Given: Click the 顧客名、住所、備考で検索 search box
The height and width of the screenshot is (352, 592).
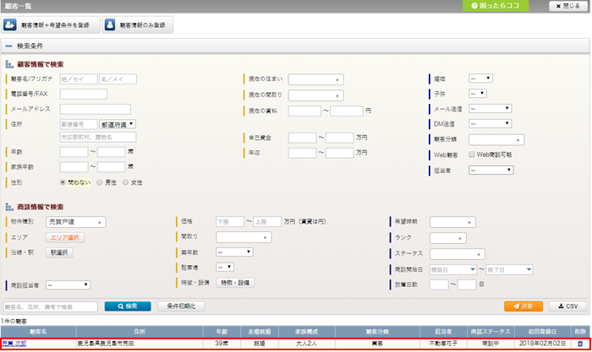Looking at the screenshot, I should (51, 306).
